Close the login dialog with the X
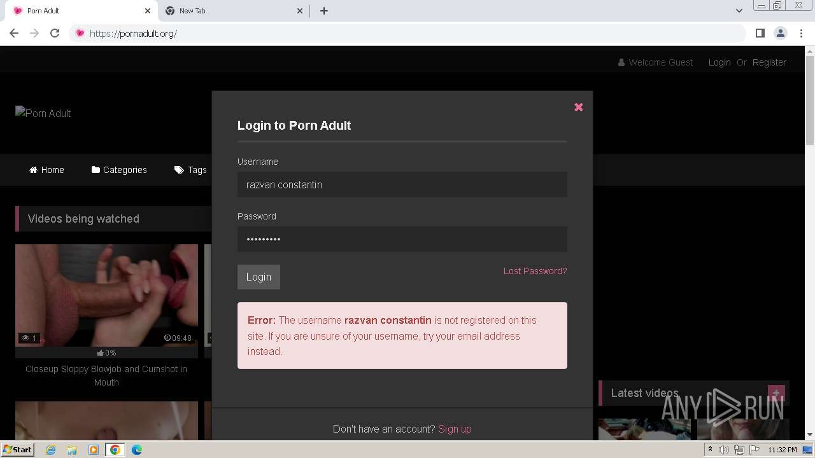Screen dimensions: 815x458 point(578,107)
